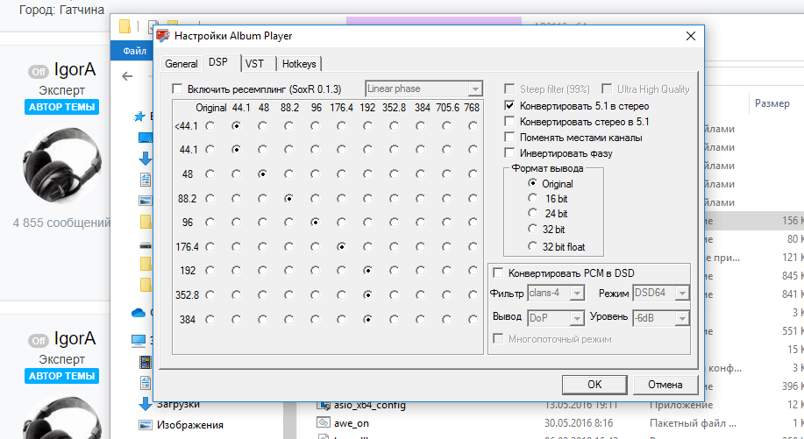Click the upper IgorA username link
This screenshot has width=804, height=439.
[x=75, y=70]
